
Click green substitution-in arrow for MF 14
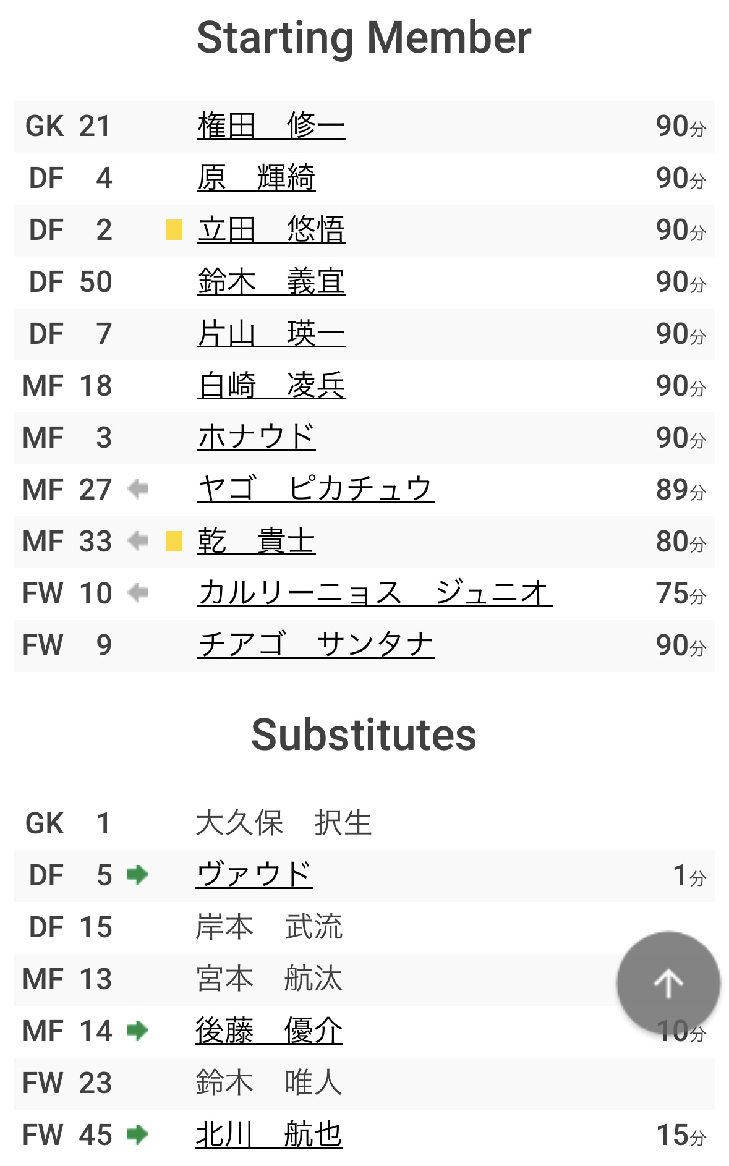137,1031
